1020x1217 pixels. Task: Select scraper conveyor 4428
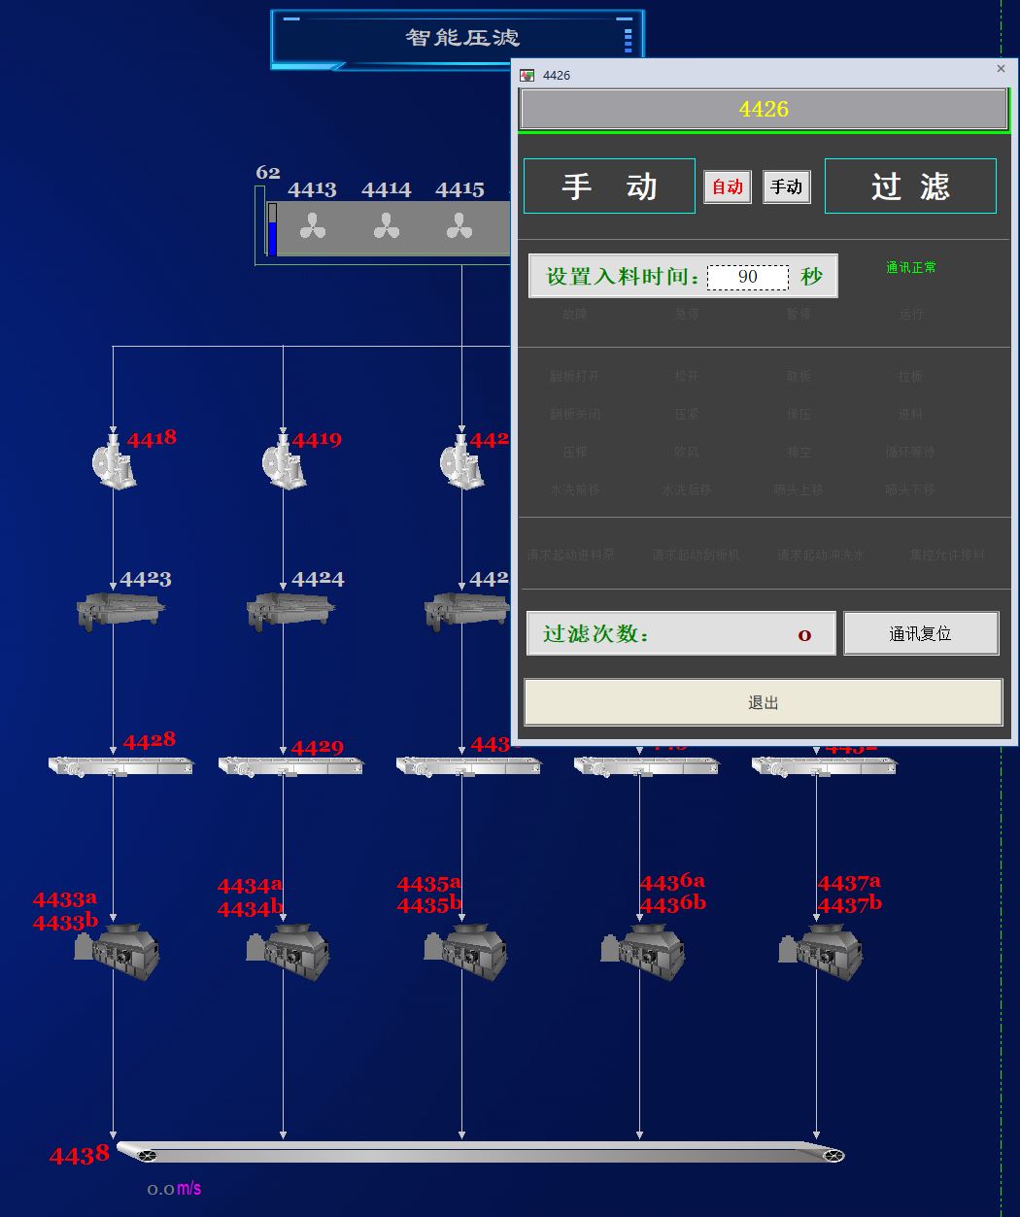(x=120, y=766)
